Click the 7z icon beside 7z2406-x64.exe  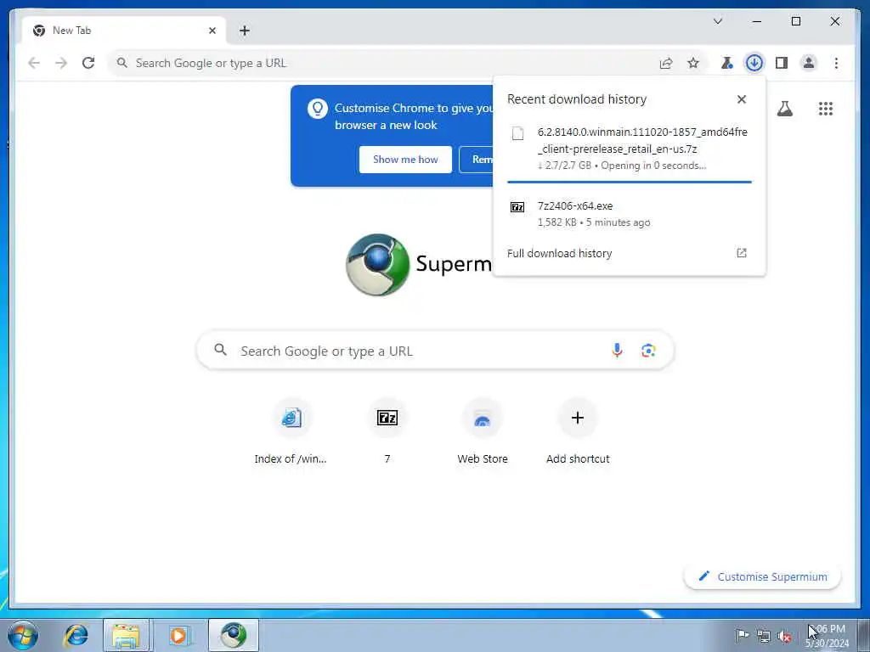pos(517,207)
